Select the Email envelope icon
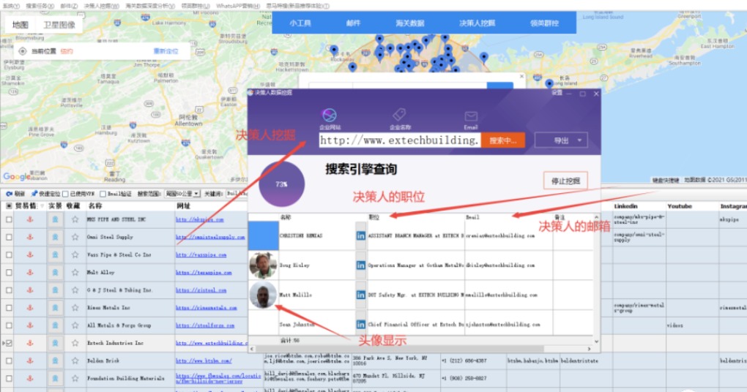Screen dimensions: 747x392 (471, 116)
